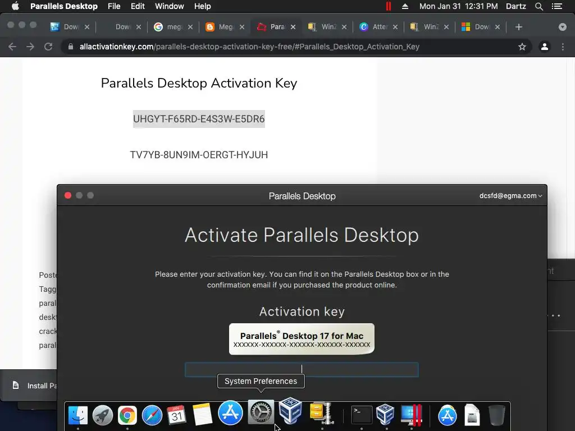575x431 pixels.
Task: Go forward in Chrome
Action: click(x=30, y=47)
